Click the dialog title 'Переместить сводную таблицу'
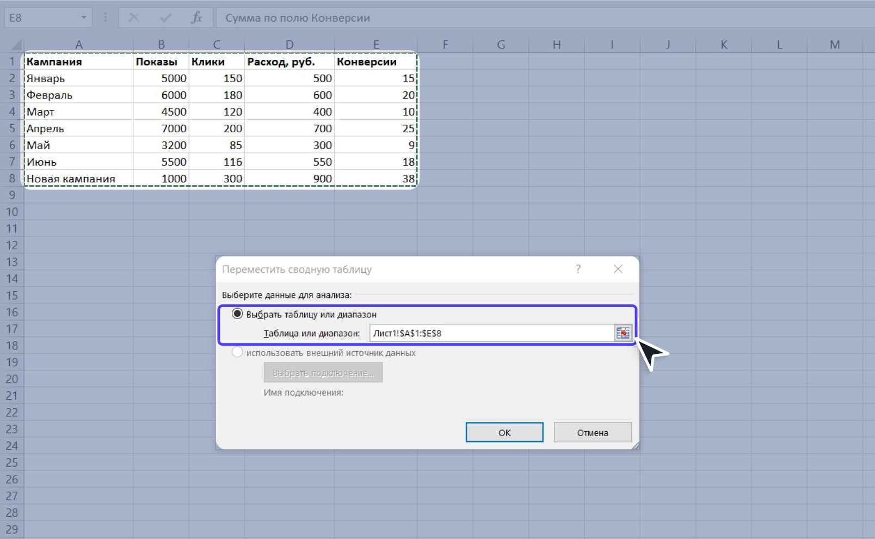The image size is (875, 539). coord(297,269)
